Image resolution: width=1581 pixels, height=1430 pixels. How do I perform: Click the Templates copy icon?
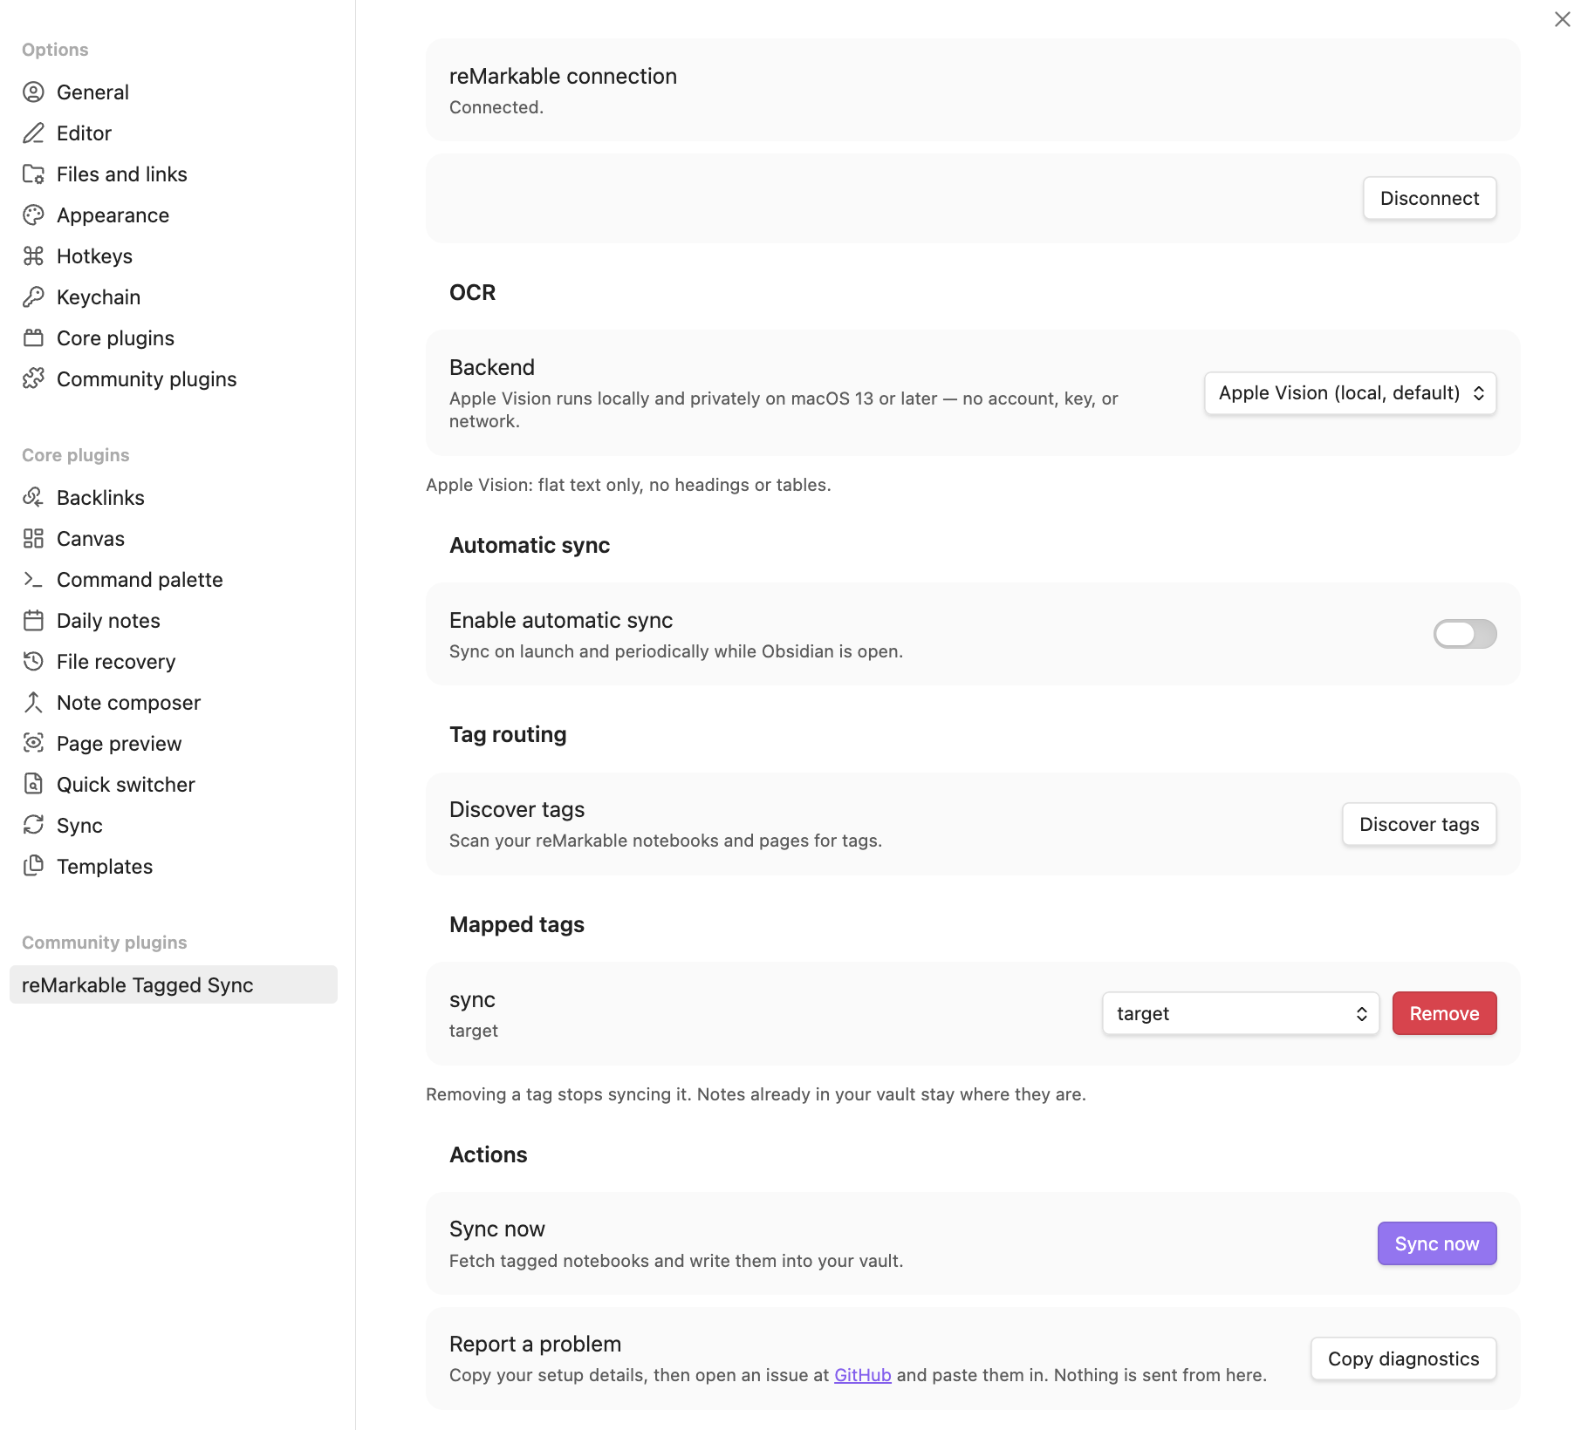click(33, 867)
